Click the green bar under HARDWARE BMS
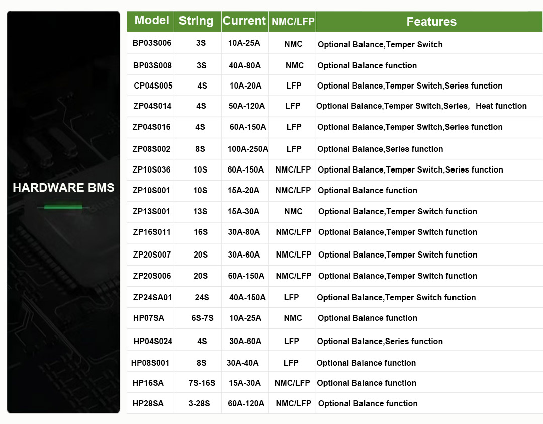The image size is (543, 424). [63, 207]
